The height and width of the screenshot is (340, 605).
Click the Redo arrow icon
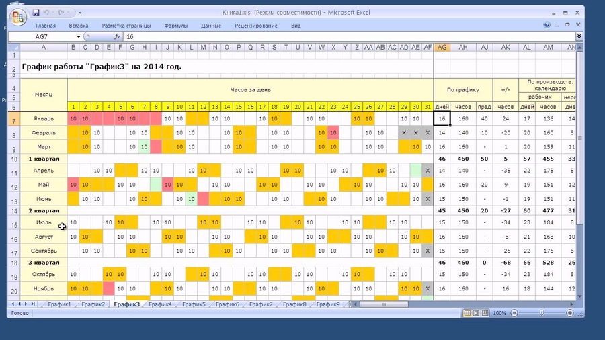click(61, 13)
